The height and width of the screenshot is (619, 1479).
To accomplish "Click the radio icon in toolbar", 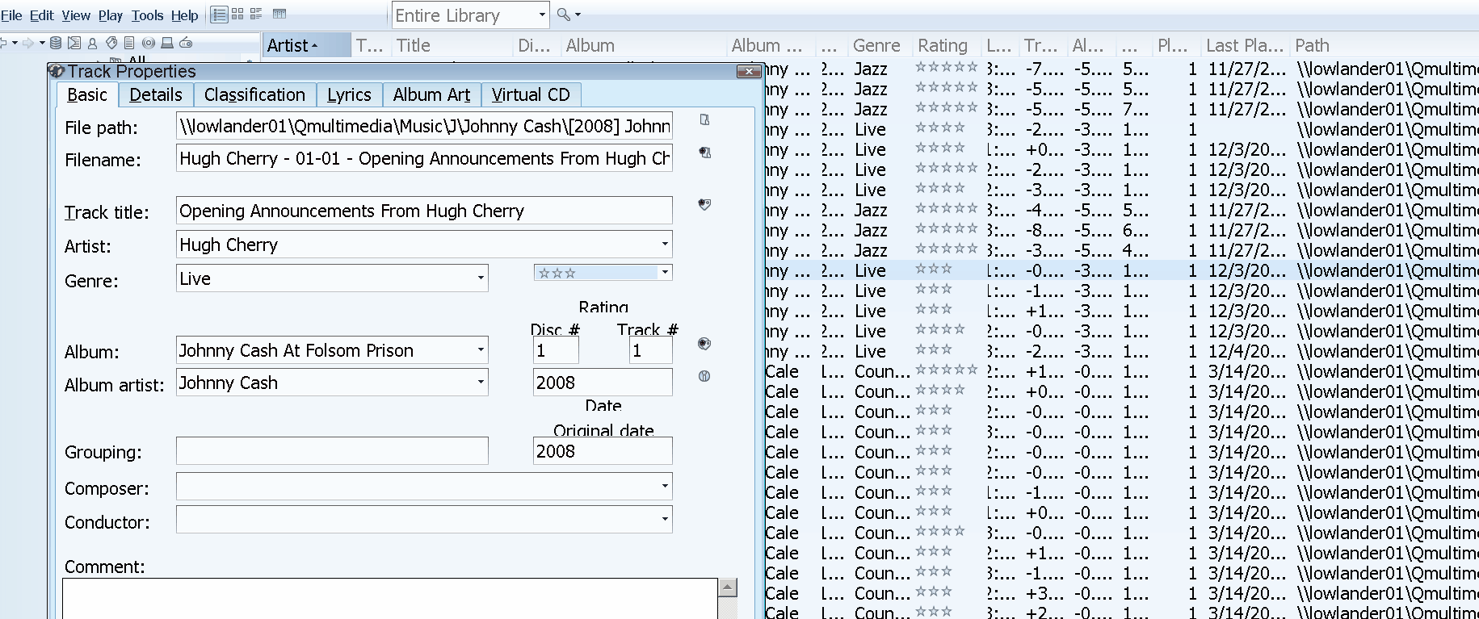I will [x=186, y=43].
